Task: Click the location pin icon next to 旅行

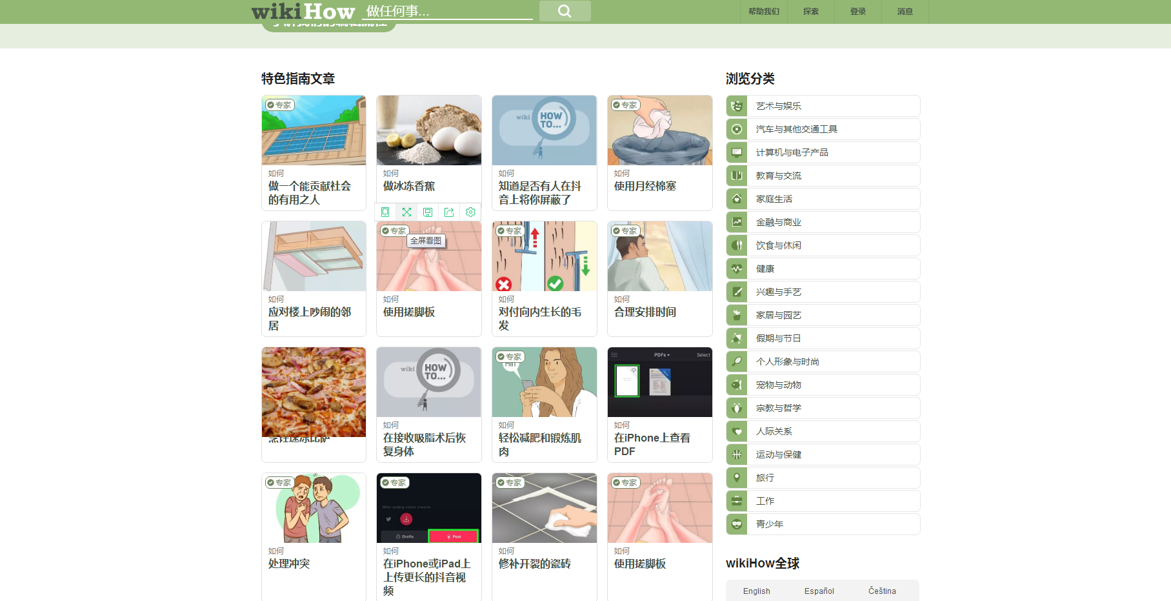Action: pos(736,478)
